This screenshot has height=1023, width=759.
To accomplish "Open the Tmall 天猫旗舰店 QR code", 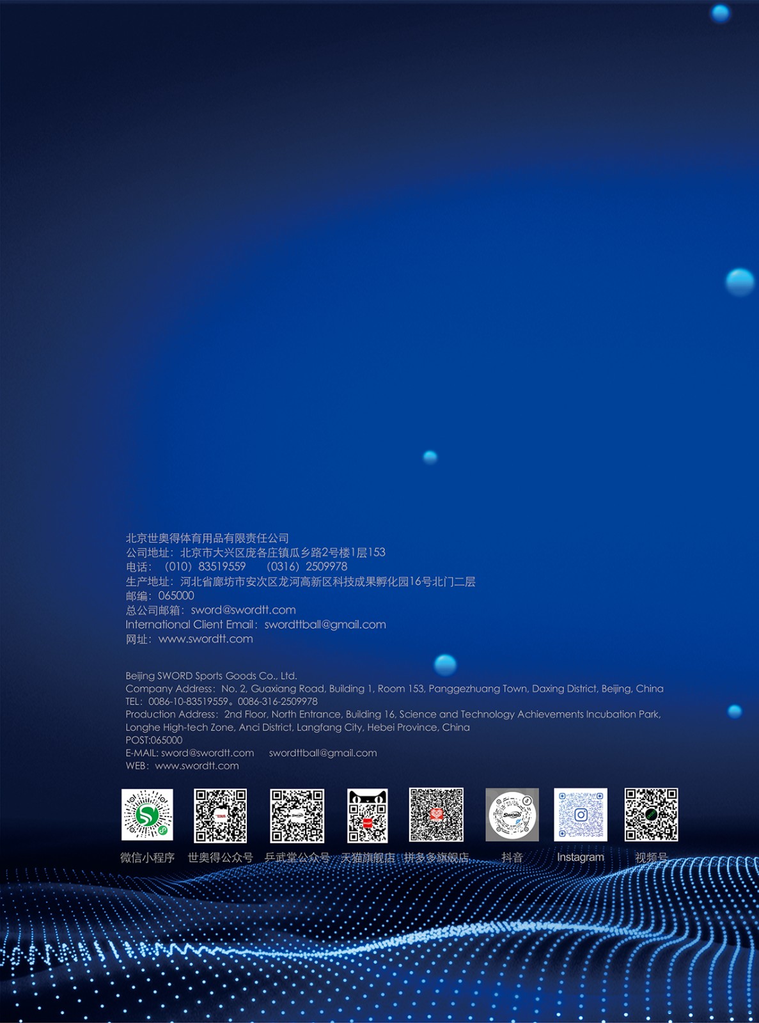I will pyautogui.click(x=367, y=815).
